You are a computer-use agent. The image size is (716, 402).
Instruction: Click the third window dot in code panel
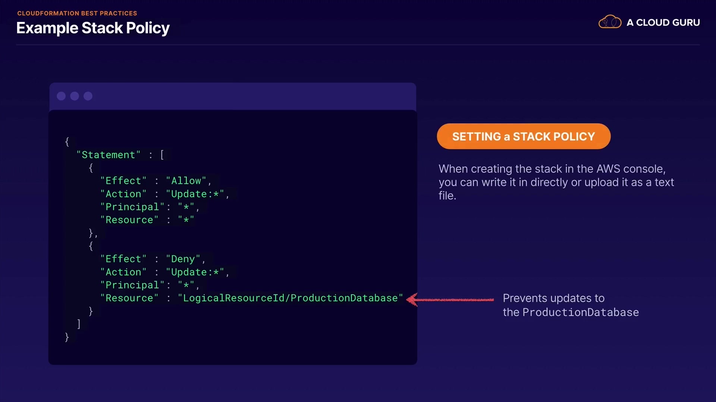88,96
